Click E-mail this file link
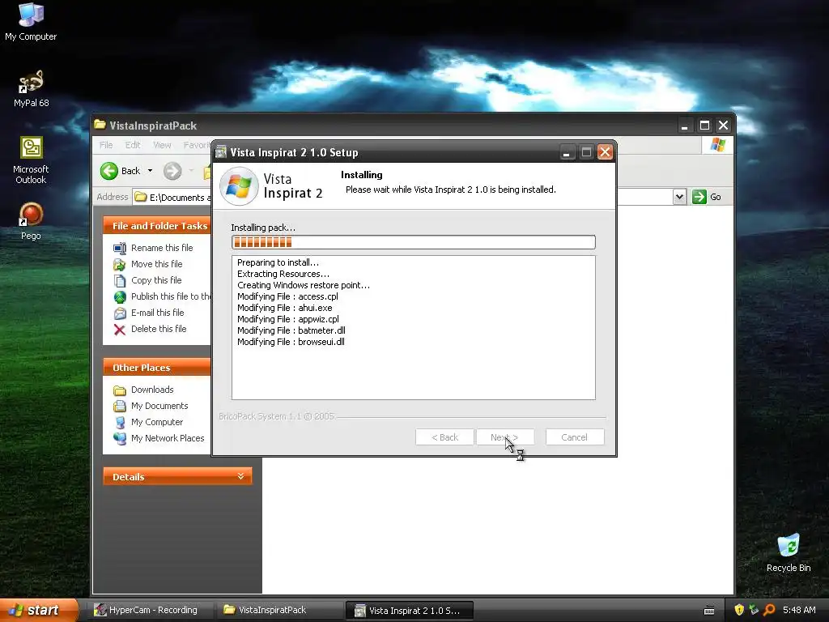The height and width of the screenshot is (622, 829). [x=158, y=313]
